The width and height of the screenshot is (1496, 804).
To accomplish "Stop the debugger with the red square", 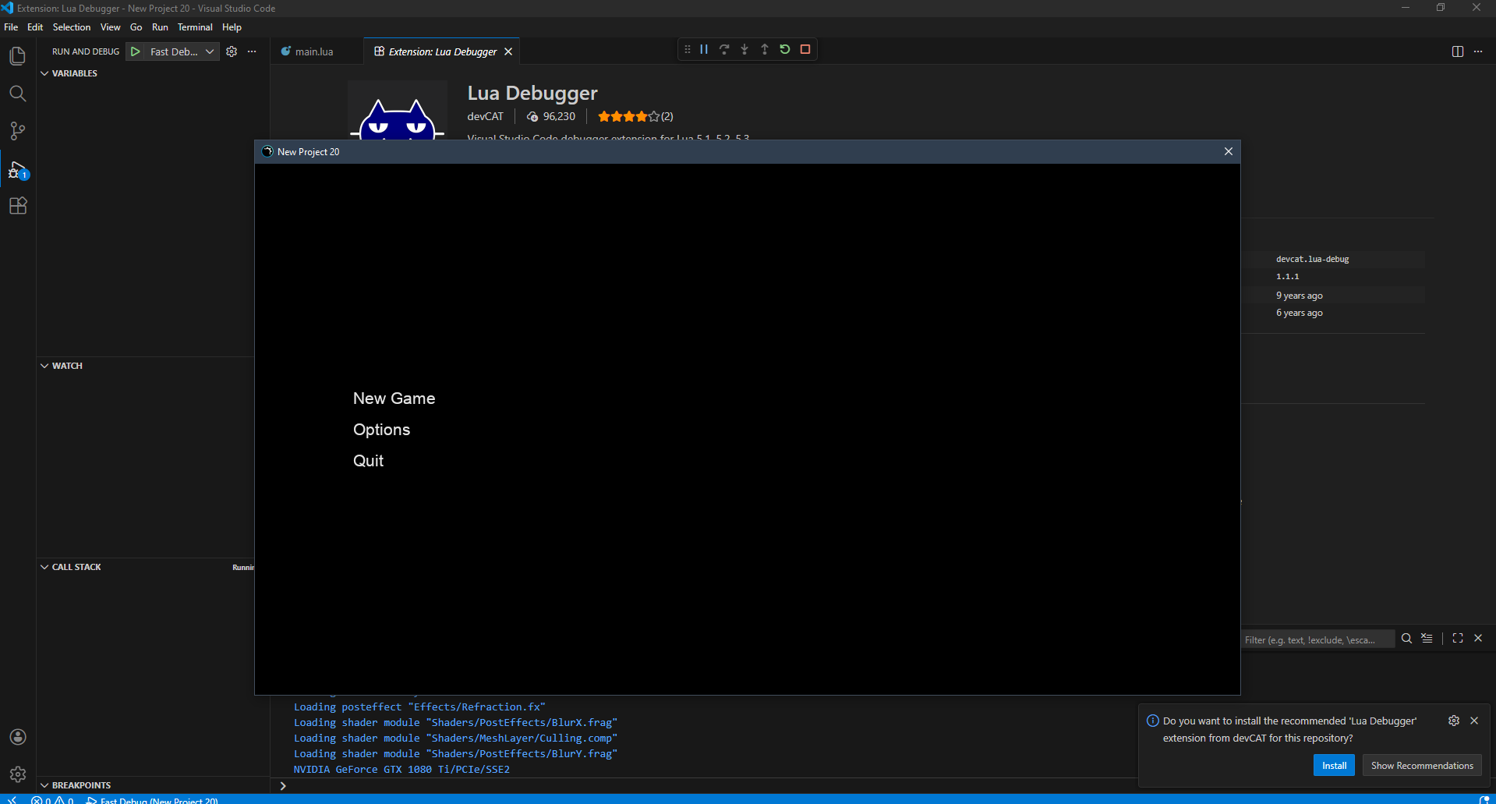I will (805, 49).
